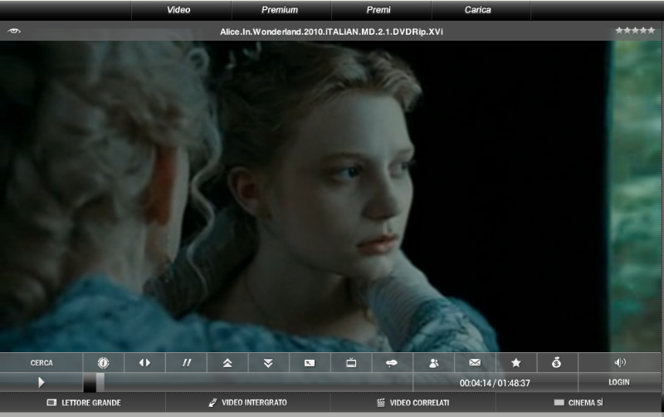This screenshot has width=664, height=417.
Task: Click the Alice.In.Wonderland video title
Action: 331,32
